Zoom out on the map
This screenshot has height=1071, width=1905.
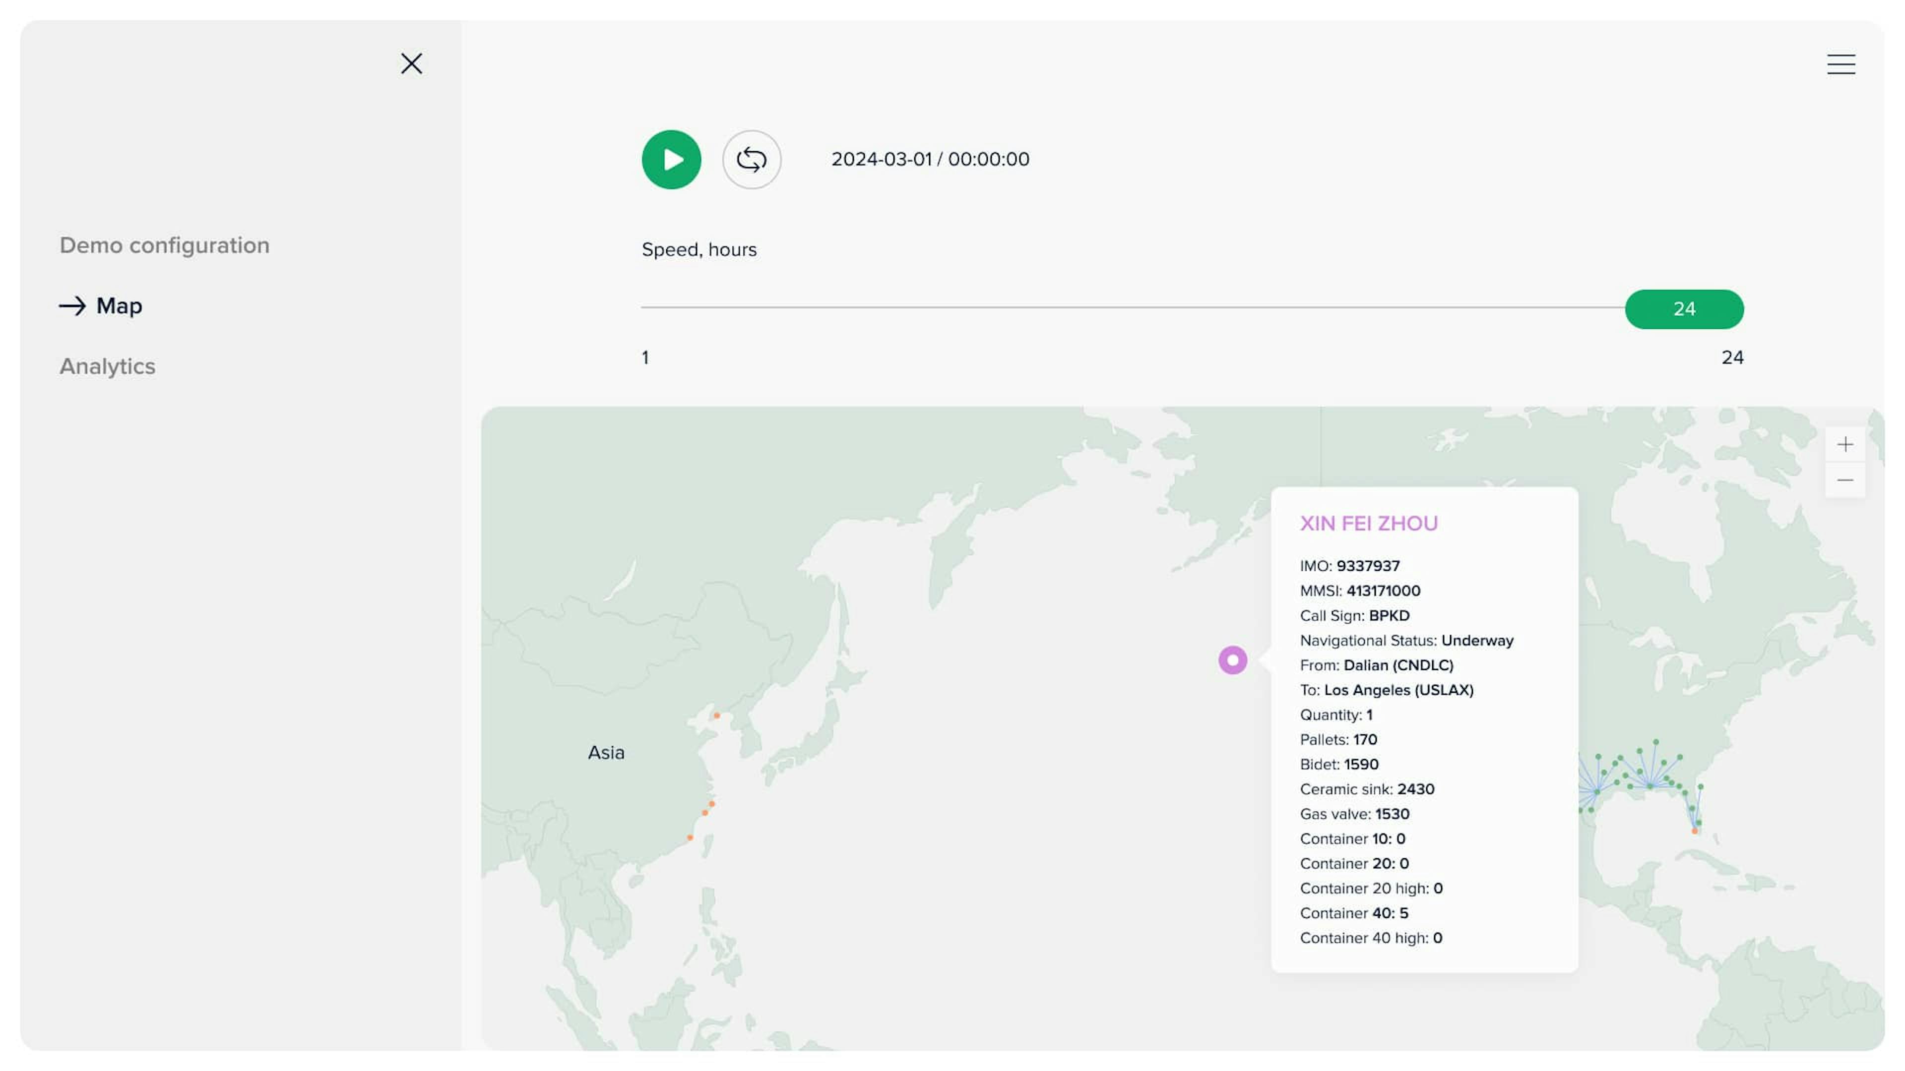1845,480
